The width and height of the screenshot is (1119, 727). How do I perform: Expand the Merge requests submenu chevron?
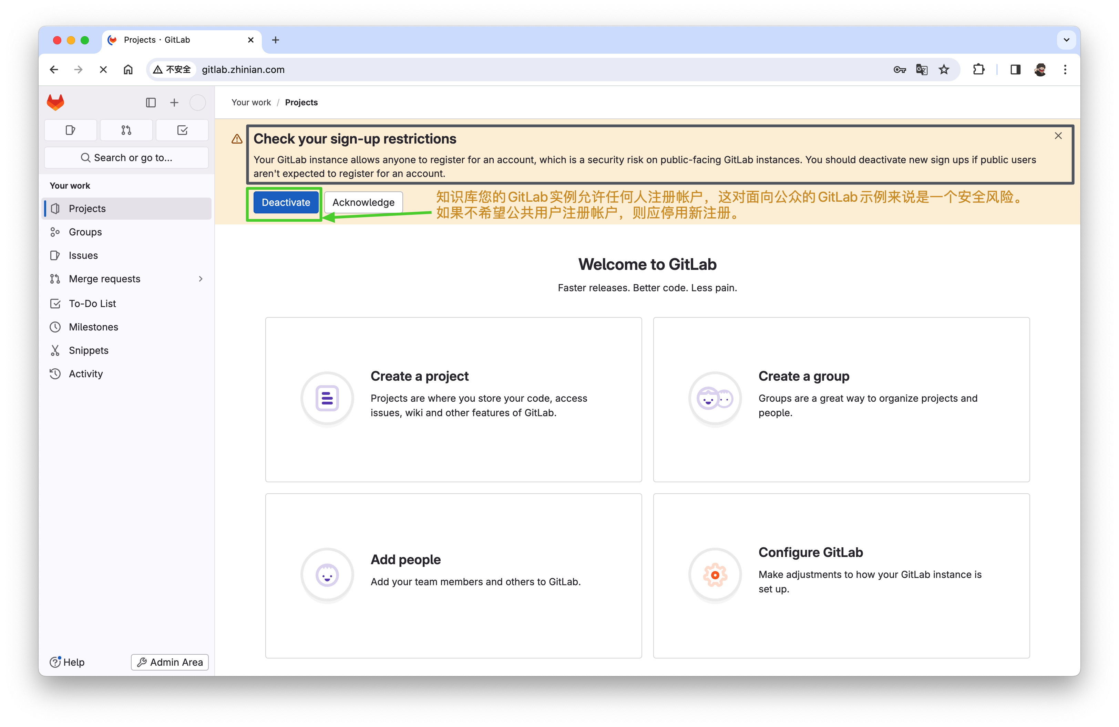coord(201,278)
